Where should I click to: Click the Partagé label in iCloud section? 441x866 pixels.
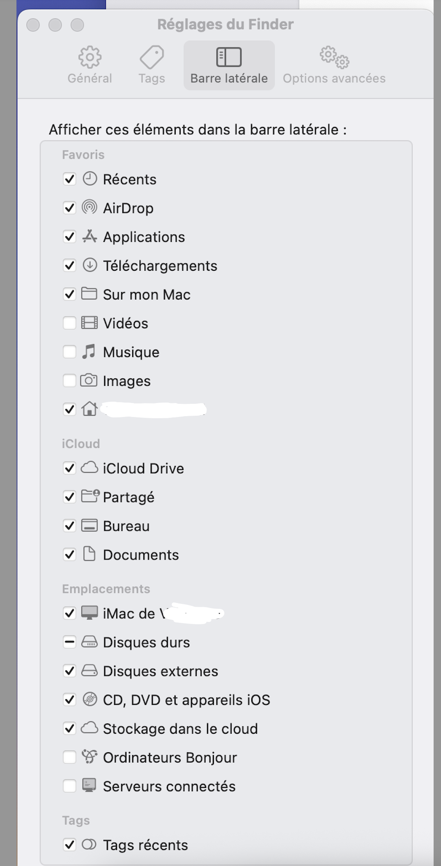[x=129, y=497]
